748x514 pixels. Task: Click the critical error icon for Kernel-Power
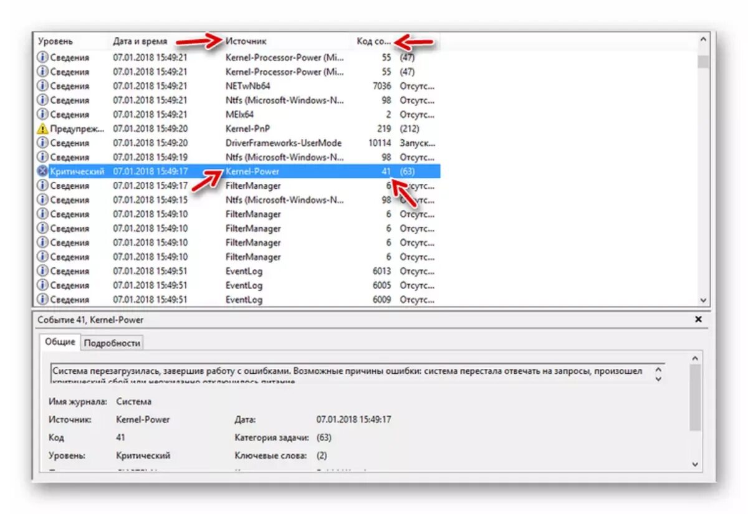tap(42, 171)
